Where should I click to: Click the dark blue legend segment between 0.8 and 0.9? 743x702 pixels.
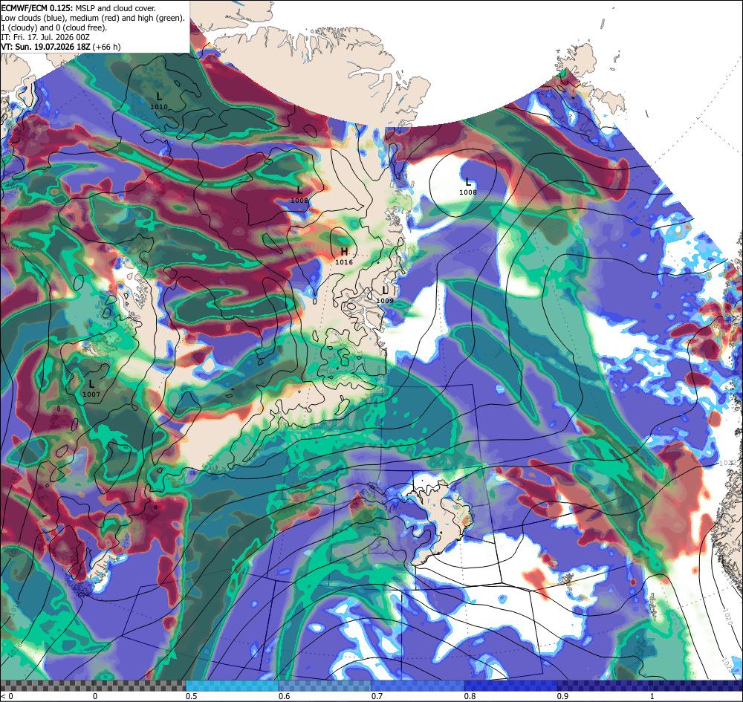pyautogui.click(x=511, y=686)
